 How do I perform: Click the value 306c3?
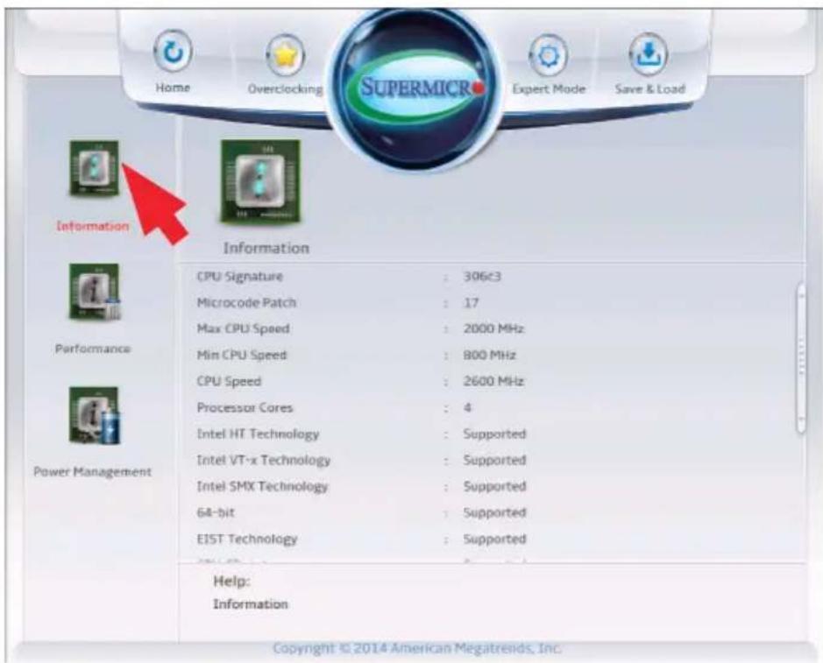click(482, 277)
